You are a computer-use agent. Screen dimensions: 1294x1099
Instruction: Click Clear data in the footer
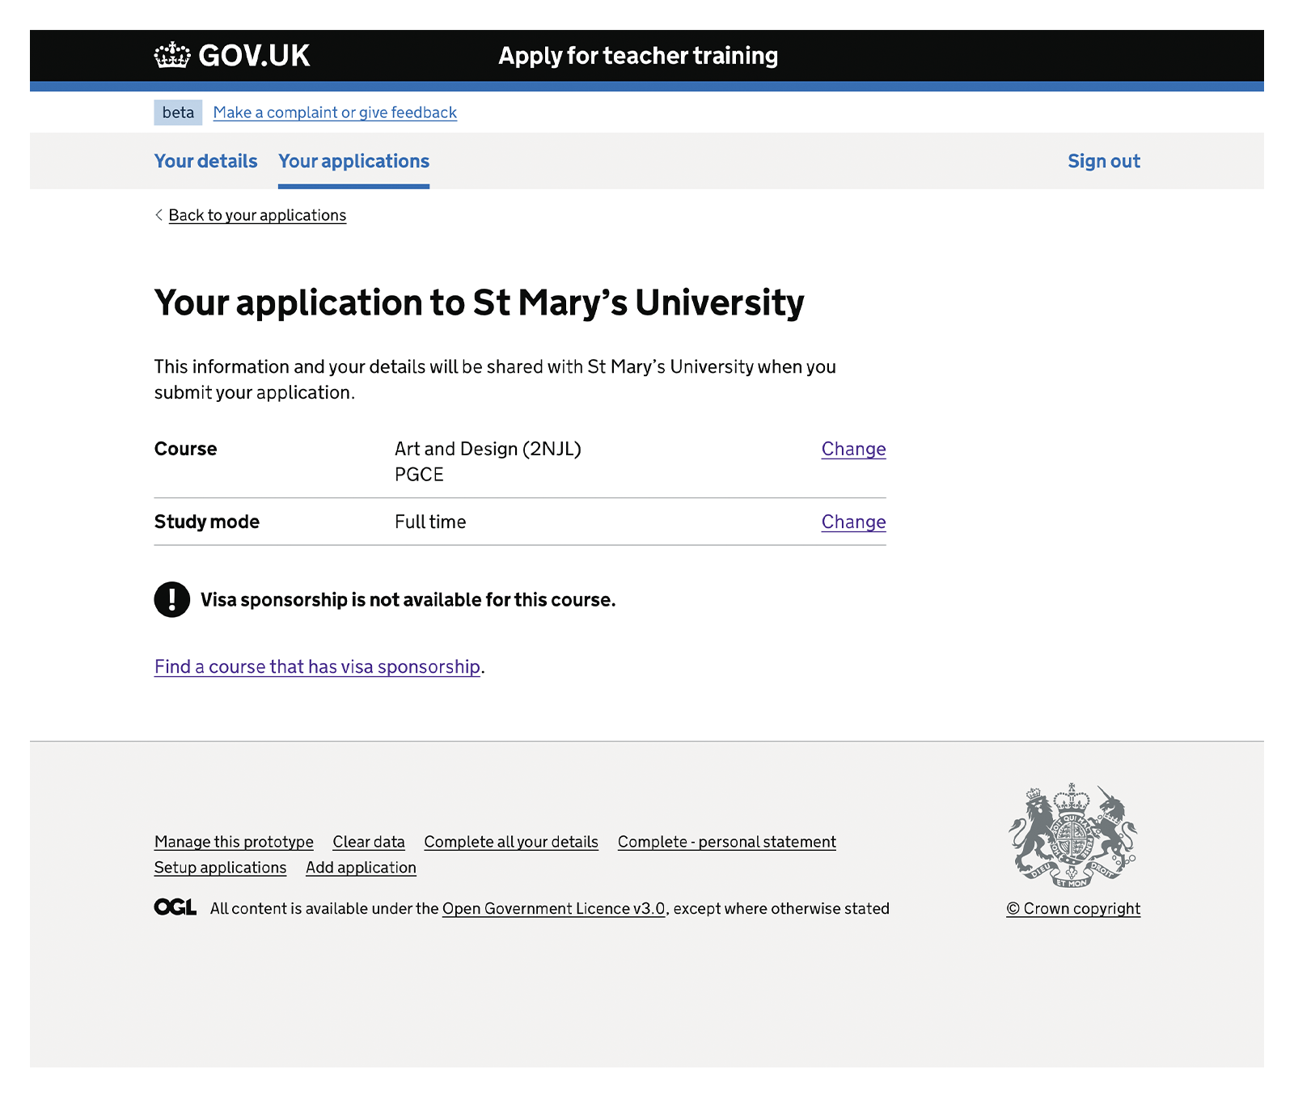369,842
